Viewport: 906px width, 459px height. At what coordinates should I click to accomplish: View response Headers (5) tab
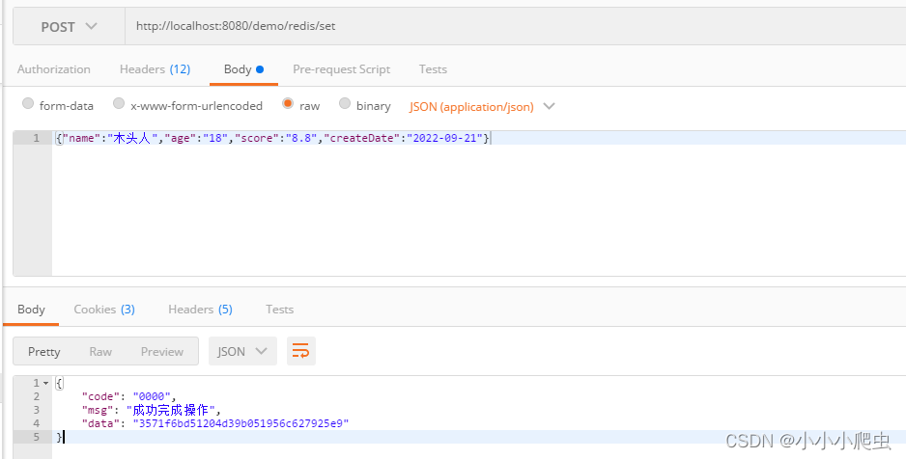200,310
